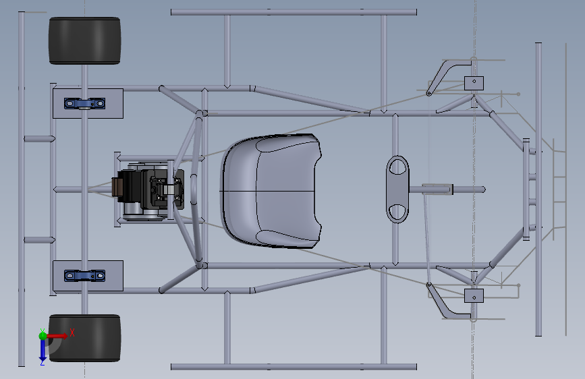Select the upper front spindle block
Image resolution: width=585 pixels, height=379 pixels.
pyautogui.click(x=474, y=83)
